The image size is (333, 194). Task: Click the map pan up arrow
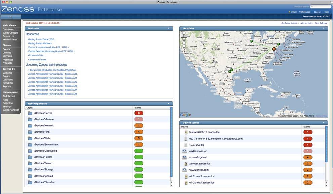[x=184, y=33]
